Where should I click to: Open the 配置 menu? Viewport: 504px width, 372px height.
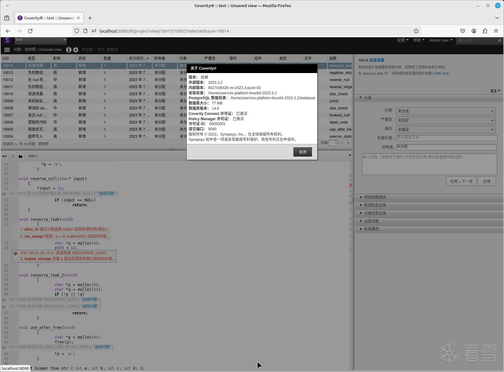[x=403, y=40]
